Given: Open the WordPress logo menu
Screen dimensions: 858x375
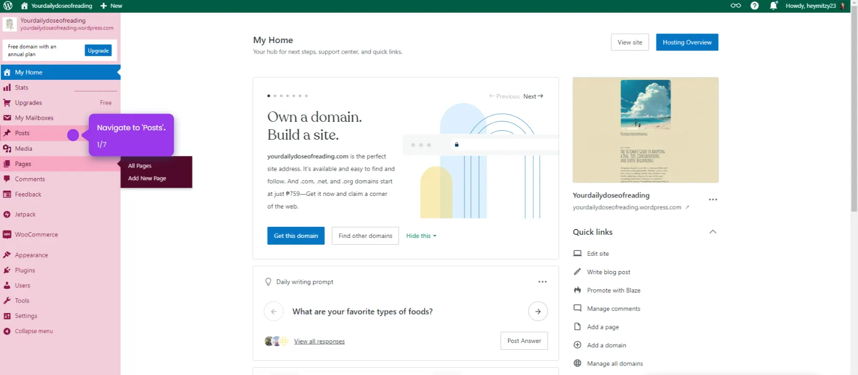Looking at the screenshot, I should coord(8,6).
